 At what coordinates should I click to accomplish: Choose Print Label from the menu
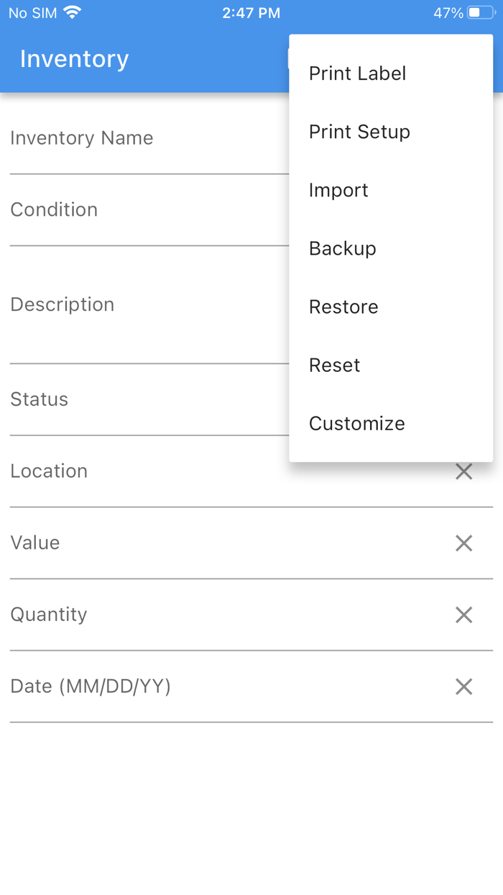tap(357, 73)
